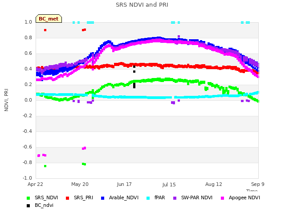Click the 0.8 y-axis tick label
This screenshot has width=285, height=214.
[28, 37]
